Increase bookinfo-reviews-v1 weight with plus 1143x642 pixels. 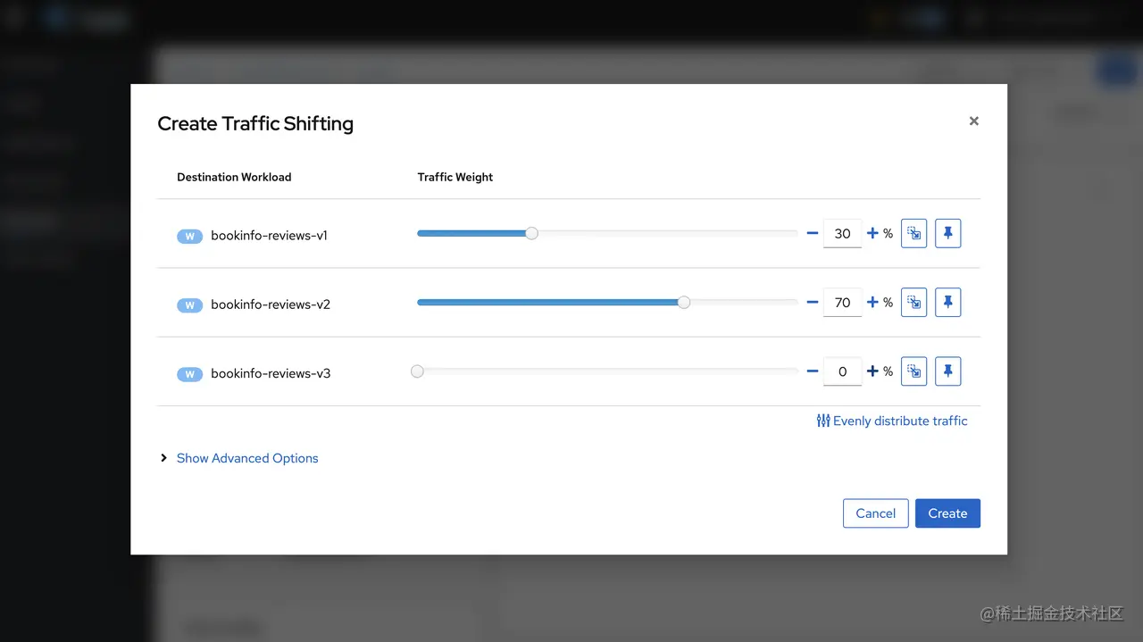coord(872,233)
